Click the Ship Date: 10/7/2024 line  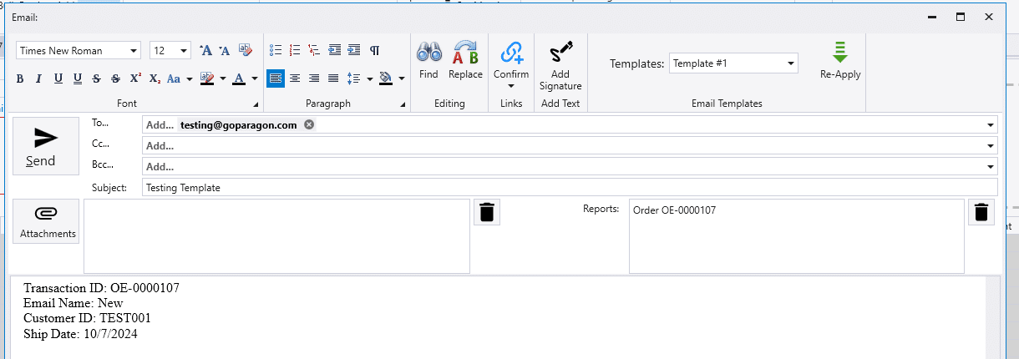coord(80,334)
